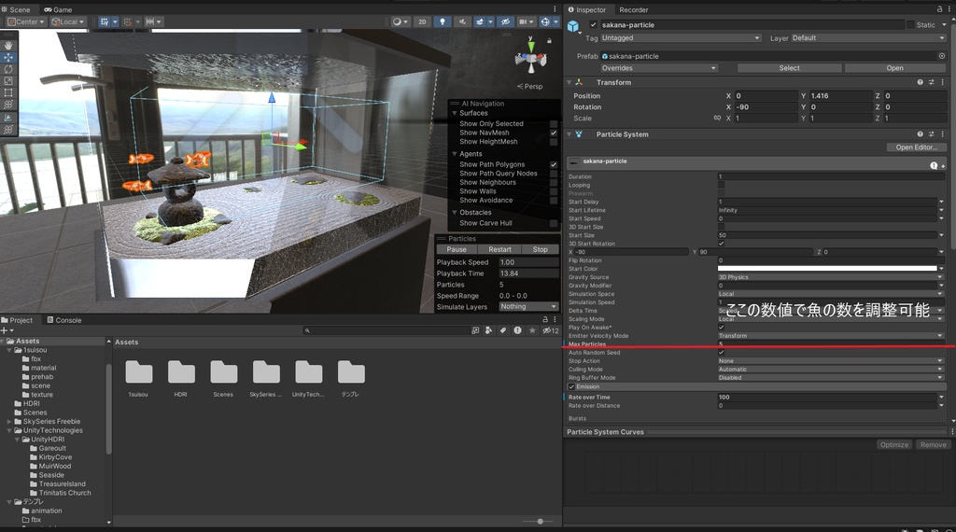Collapse the Transform component

pos(569,82)
